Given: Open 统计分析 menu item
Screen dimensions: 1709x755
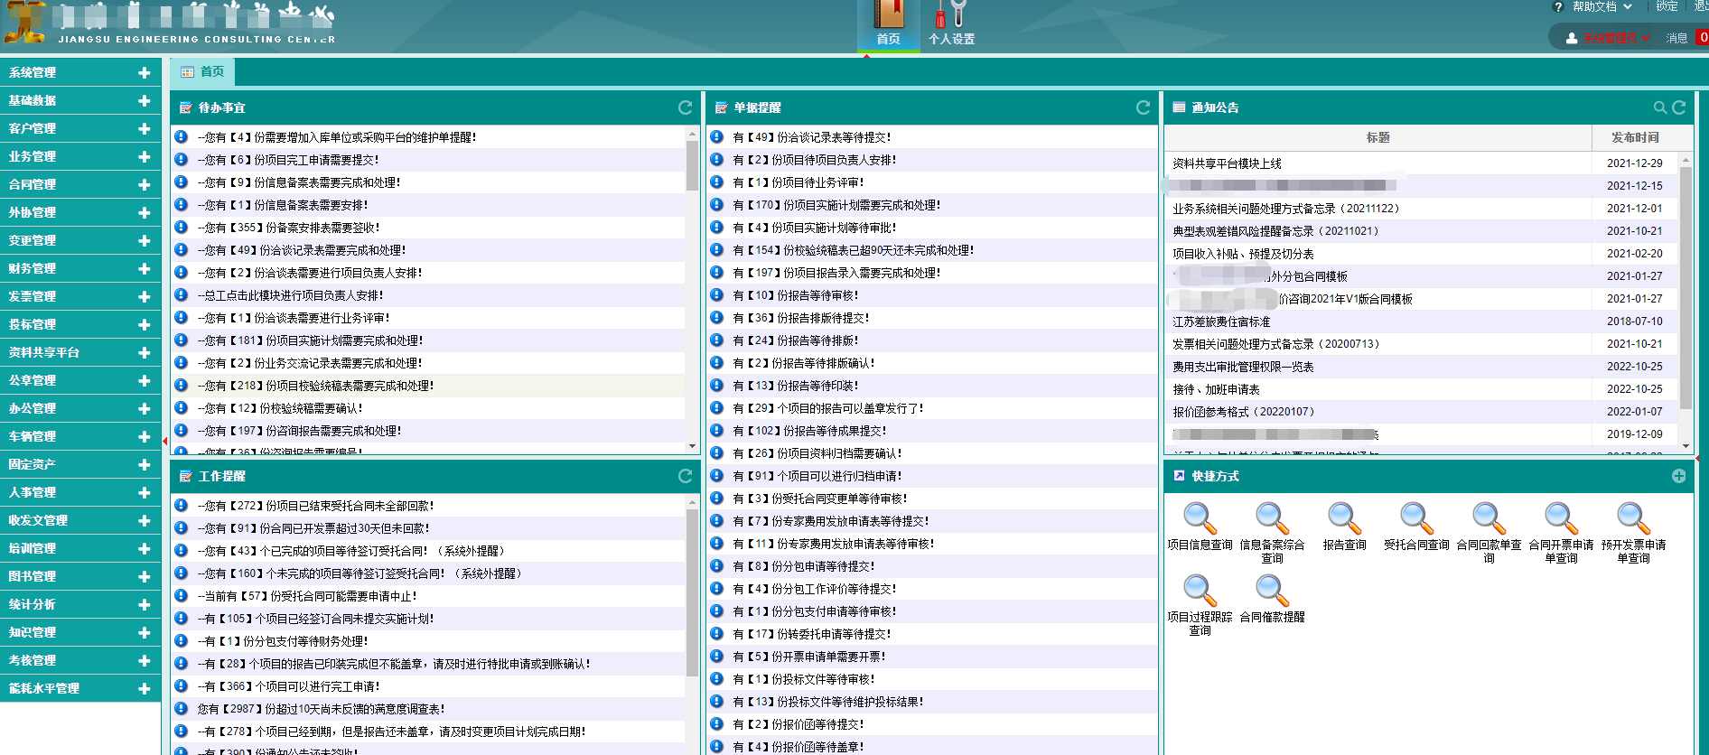Looking at the screenshot, I should [x=80, y=604].
